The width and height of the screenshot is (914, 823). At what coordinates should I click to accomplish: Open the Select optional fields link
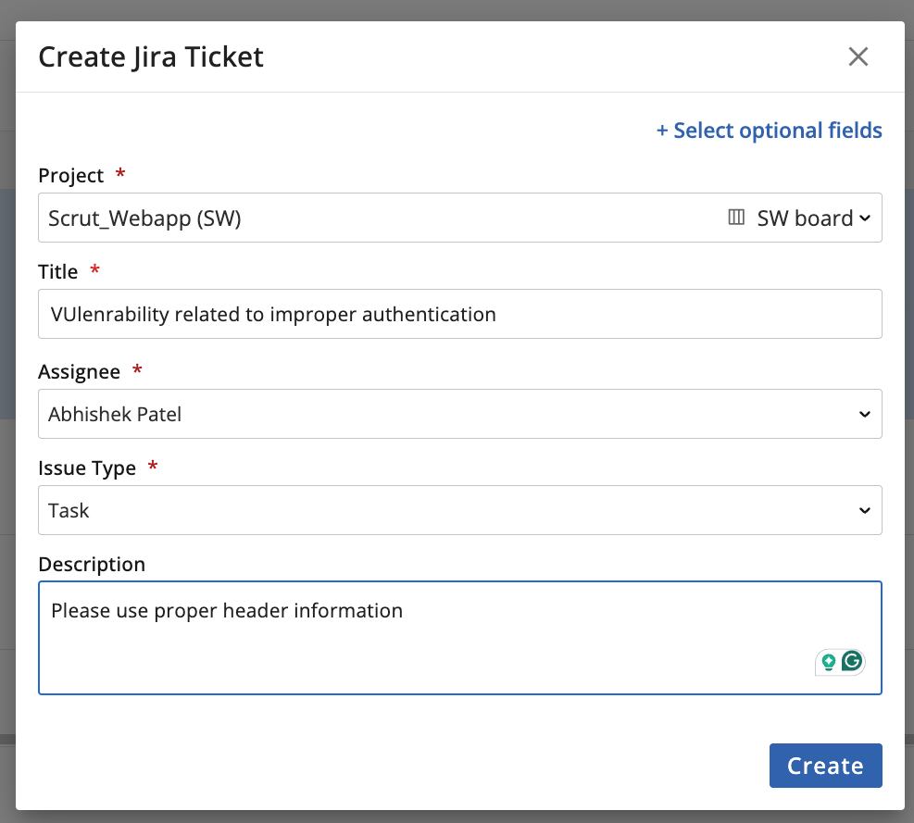tap(769, 131)
